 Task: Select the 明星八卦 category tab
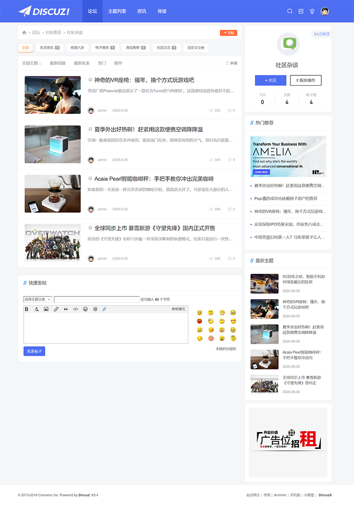pos(77,48)
